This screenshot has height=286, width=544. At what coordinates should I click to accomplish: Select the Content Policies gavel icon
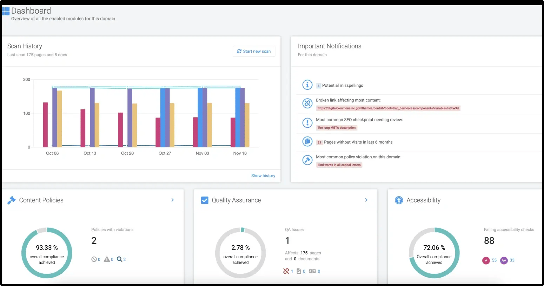11,200
